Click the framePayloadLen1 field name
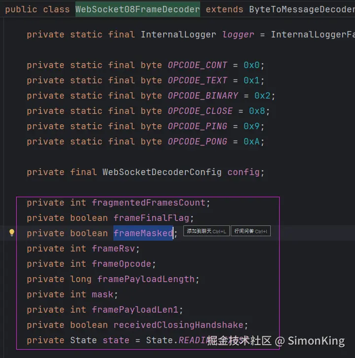This screenshot has height=358, width=355. pyautogui.click(x=135, y=310)
